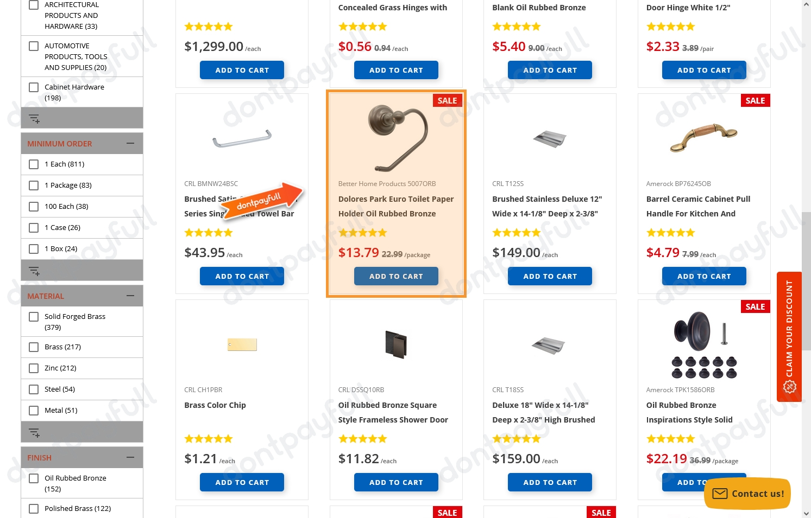Collapse the MATERIAL filter section
Screen dimensions: 811x518
point(130,296)
